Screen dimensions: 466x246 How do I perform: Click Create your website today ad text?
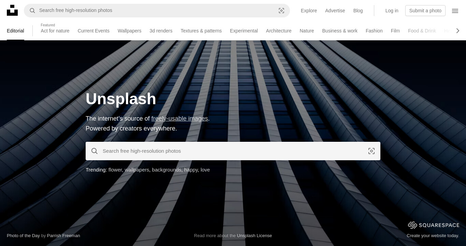[x=433, y=235]
